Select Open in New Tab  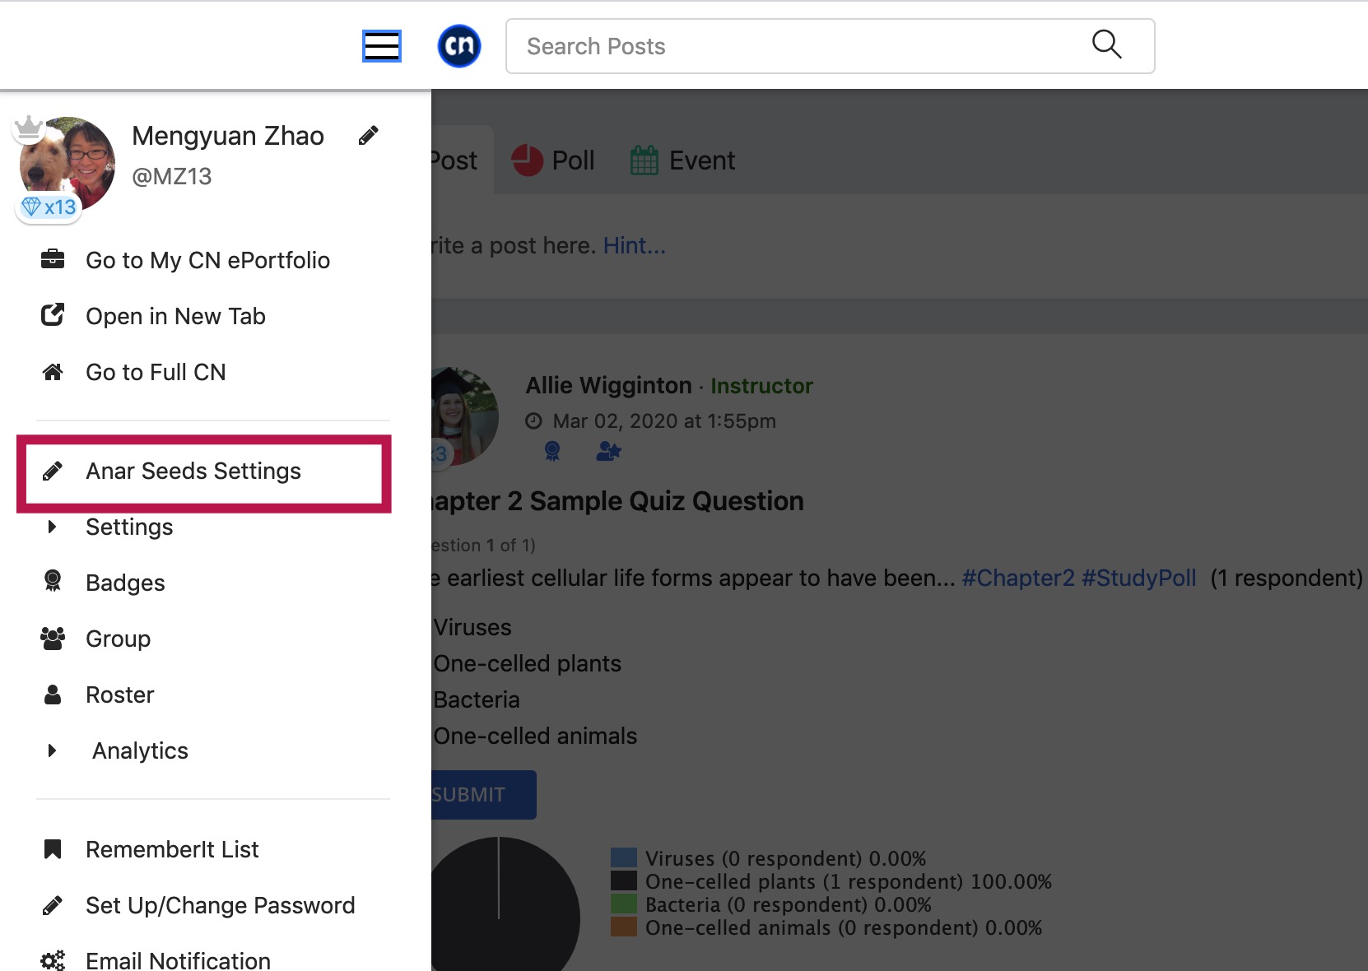pyautogui.click(x=175, y=316)
